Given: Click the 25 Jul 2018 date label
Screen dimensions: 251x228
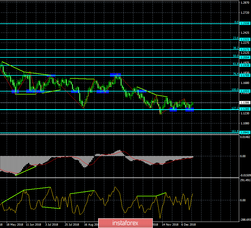Looking at the screenshot, I should (72, 224).
